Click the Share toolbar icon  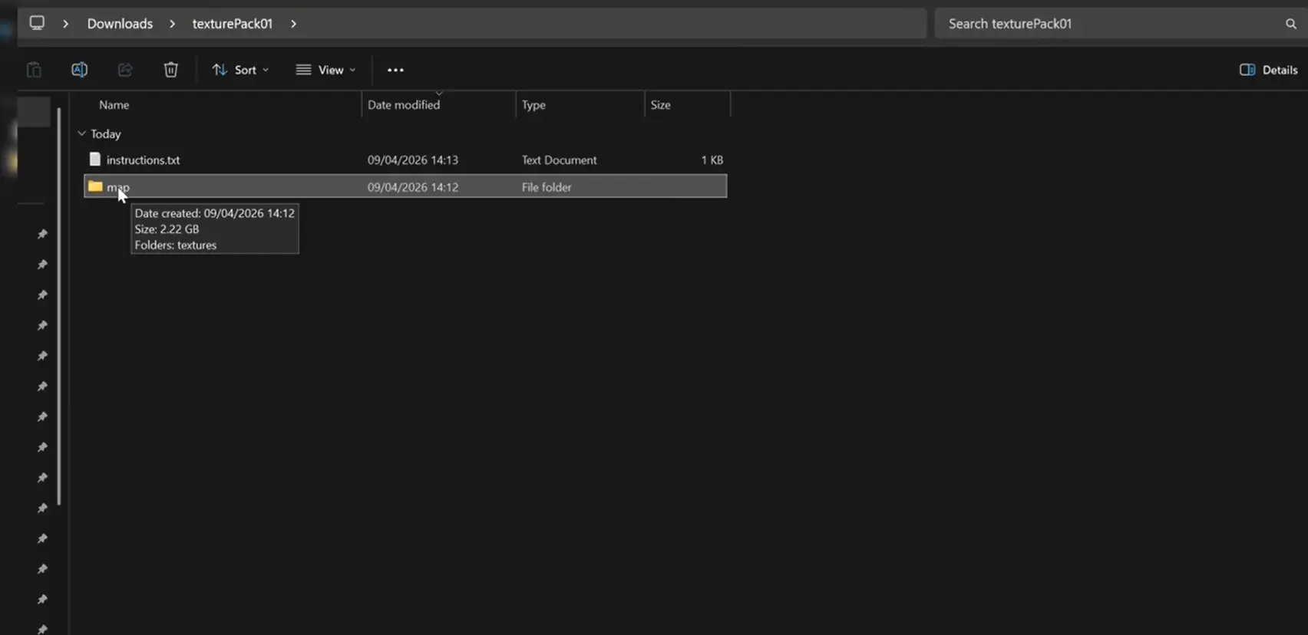click(125, 70)
